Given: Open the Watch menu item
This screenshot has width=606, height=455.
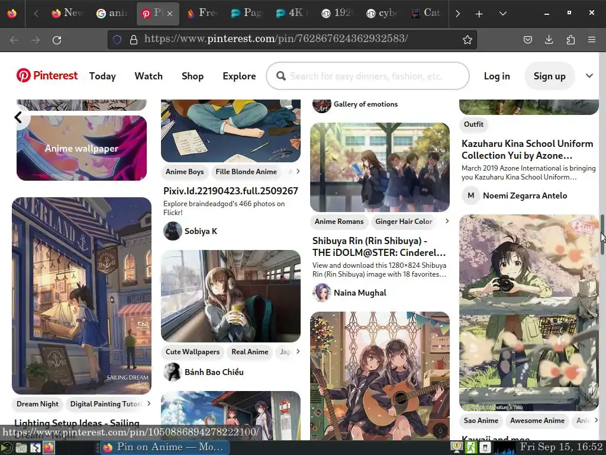Looking at the screenshot, I should click(x=149, y=76).
